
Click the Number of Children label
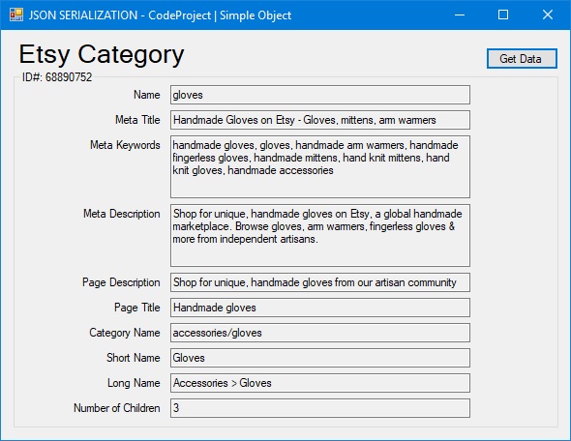point(116,408)
